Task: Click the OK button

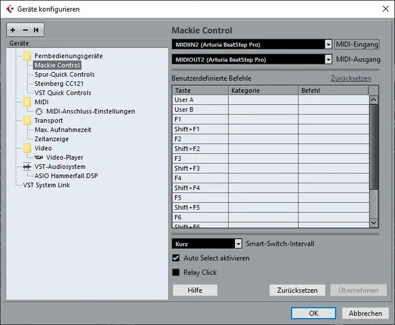Action: (313, 313)
